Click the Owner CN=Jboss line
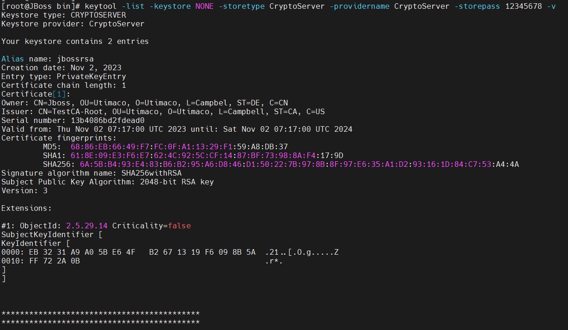 tap(145, 103)
